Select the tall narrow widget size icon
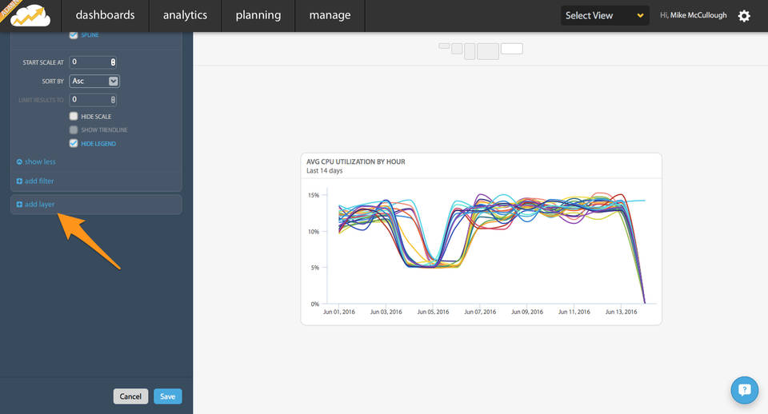Screen dimensions: 768x414 [470, 50]
